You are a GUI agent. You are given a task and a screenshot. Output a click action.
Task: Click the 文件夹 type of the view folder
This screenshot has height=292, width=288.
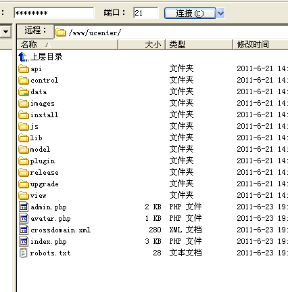pyautogui.click(x=181, y=195)
